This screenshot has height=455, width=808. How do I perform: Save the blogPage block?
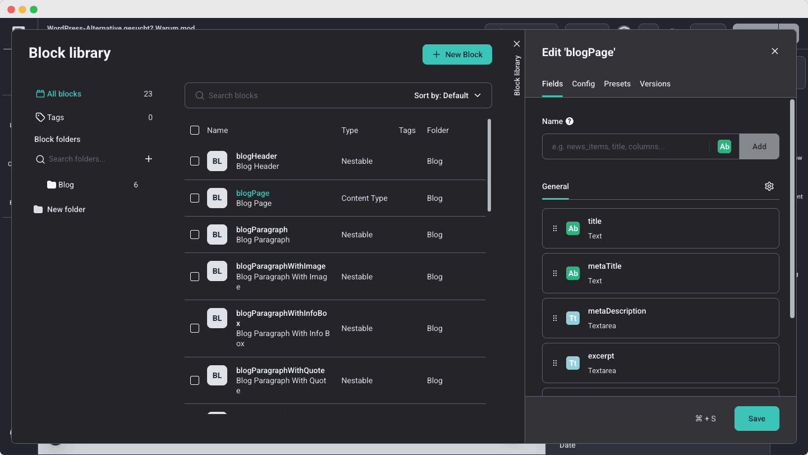[x=757, y=419]
